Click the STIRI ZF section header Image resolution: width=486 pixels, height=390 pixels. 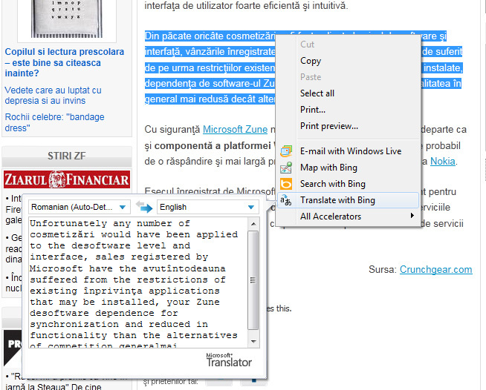tap(67, 156)
